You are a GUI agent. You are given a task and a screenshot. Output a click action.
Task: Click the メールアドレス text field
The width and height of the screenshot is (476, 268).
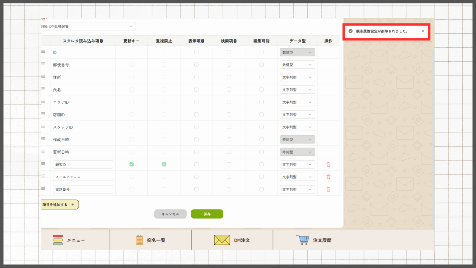pyautogui.click(x=83, y=177)
